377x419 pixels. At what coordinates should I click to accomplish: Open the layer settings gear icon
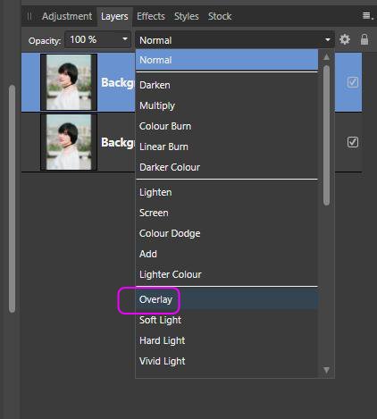[345, 39]
